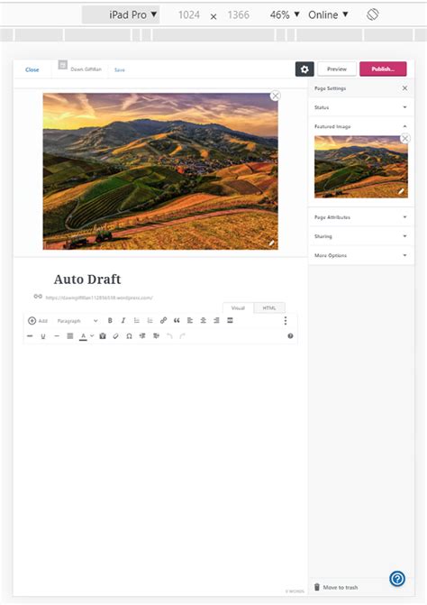The height and width of the screenshot is (605, 427).
Task: Open page settings gear button
Action: (x=304, y=69)
